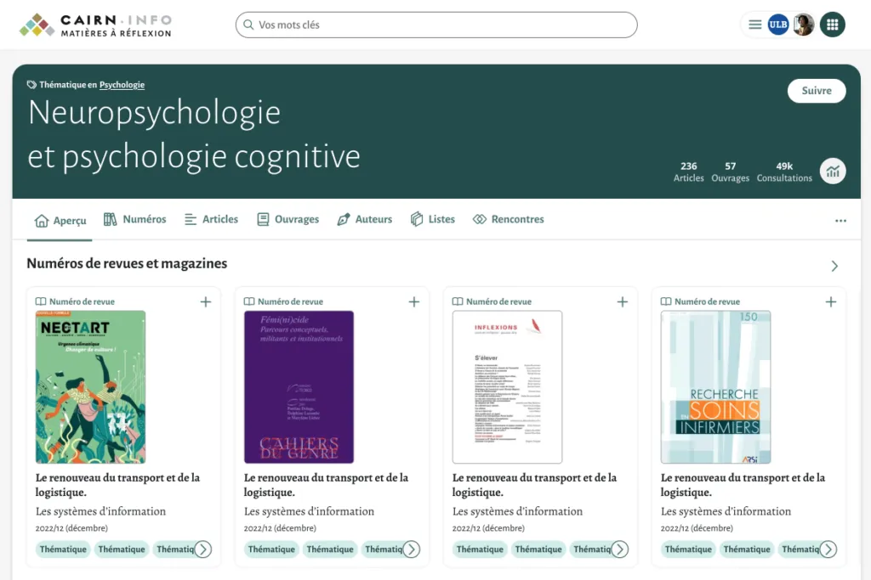Image resolution: width=871 pixels, height=580 pixels.
Task: Open the Rencontres tab
Action: coord(508,219)
